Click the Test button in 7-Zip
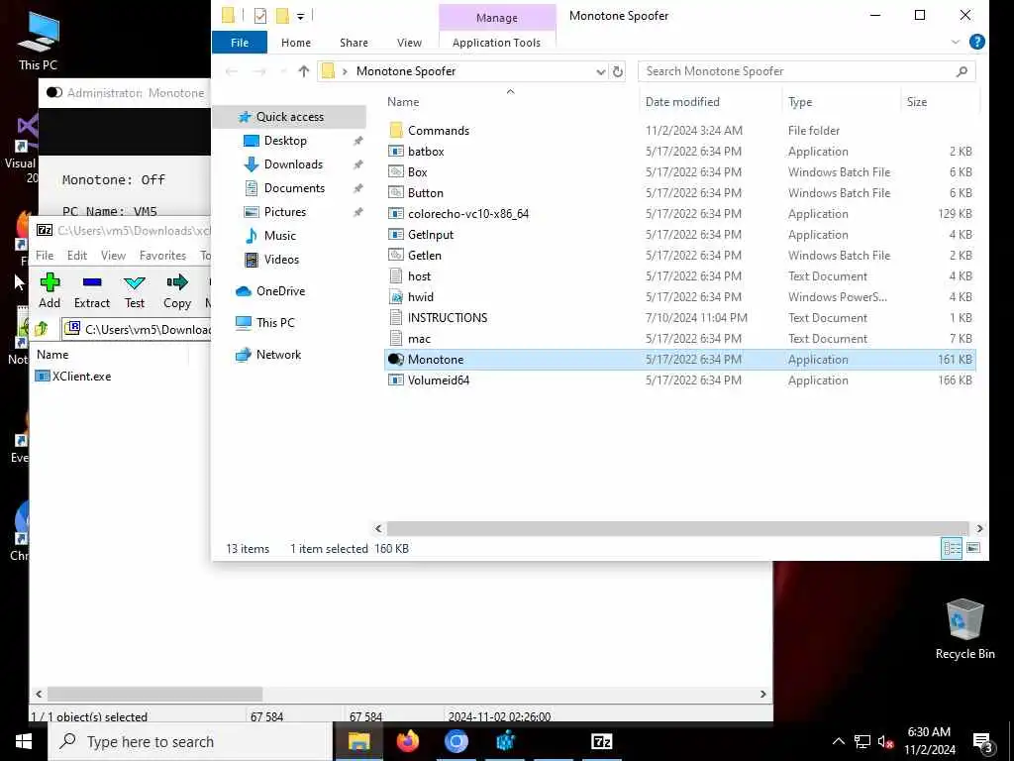The image size is (1014, 761). tap(135, 290)
